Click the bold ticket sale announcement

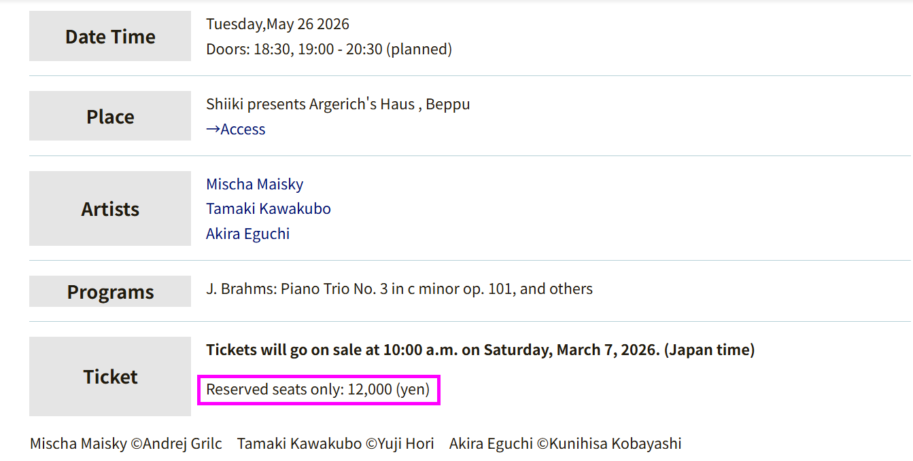(x=480, y=350)
